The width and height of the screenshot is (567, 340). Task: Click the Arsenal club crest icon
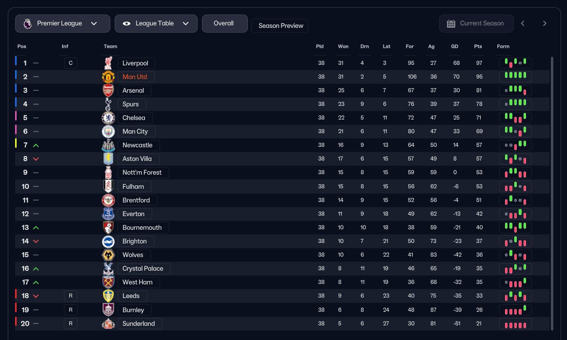coord(108,90)
